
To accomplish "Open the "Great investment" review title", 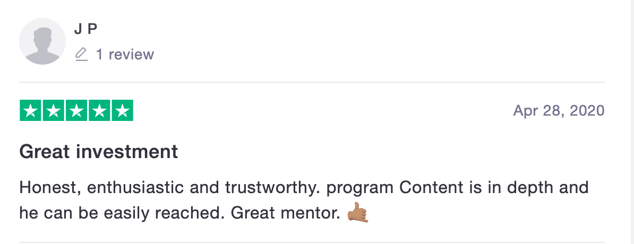I will tap(98, 152).
